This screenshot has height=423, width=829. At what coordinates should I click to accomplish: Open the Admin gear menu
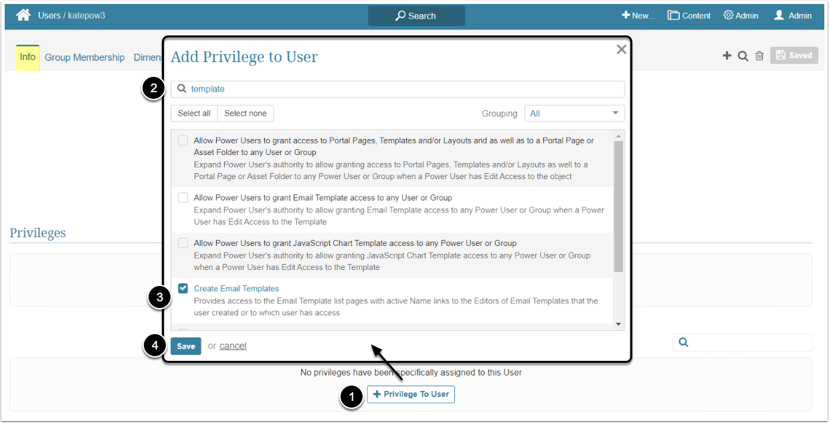pyautogui.click(x=741, y=15)
